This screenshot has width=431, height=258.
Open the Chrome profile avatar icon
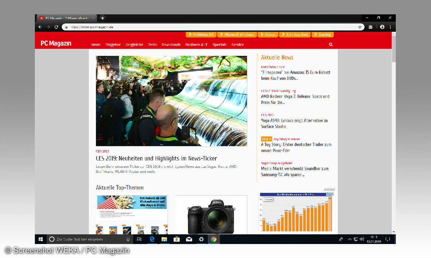(382, 27)
